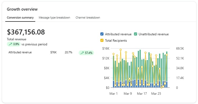Click the 69.5K right axis label
This screenshot has width=198, height=104.
(180, 49)
